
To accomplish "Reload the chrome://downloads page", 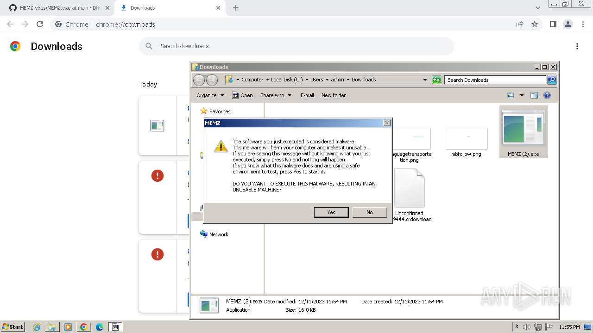I will [x=40, y=25].
